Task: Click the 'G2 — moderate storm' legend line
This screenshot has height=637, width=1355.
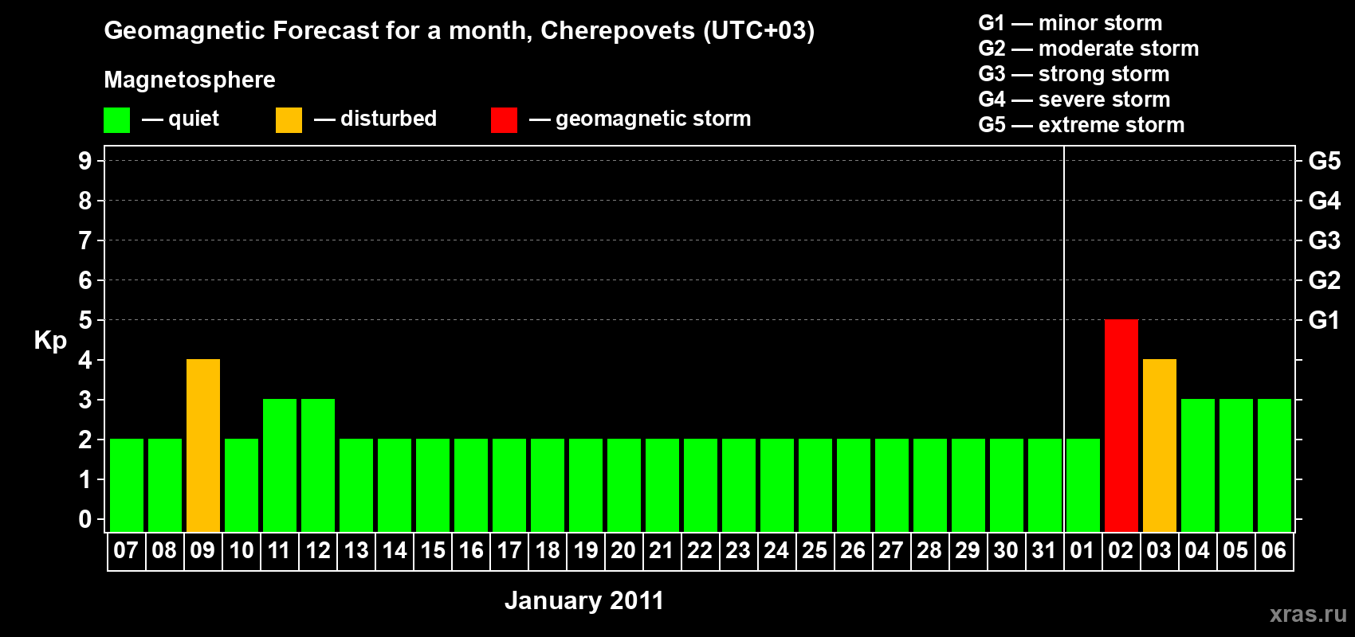Action: [1089, 49]
